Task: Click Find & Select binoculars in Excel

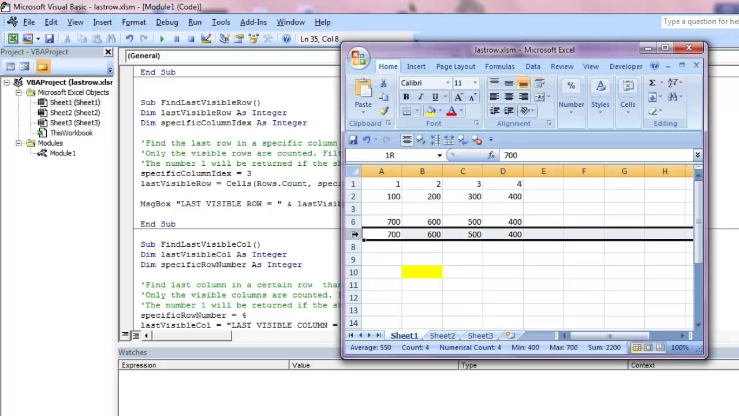Action: coord(673,96)
